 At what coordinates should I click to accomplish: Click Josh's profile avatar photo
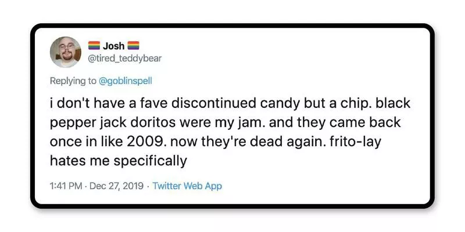coord(65,51)
